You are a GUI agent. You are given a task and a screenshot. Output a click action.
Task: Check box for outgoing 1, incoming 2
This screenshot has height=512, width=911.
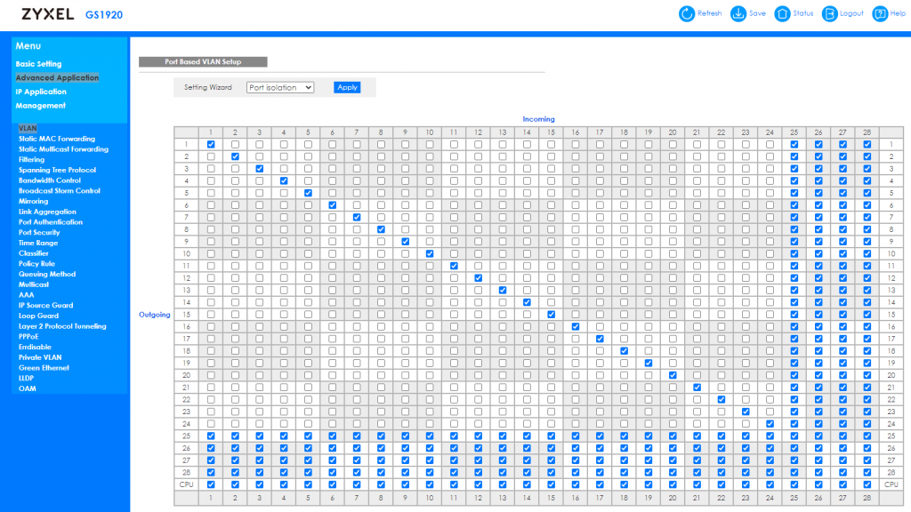click(x=235, y=144)
